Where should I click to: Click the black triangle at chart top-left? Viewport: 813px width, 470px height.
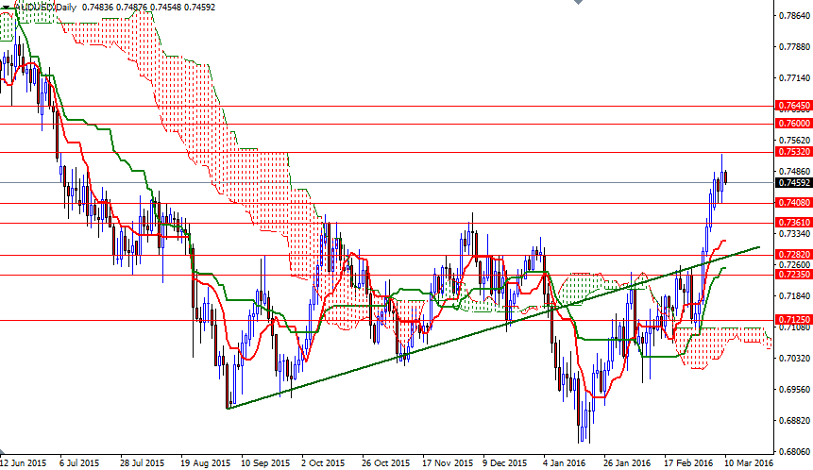click(7, 7)
